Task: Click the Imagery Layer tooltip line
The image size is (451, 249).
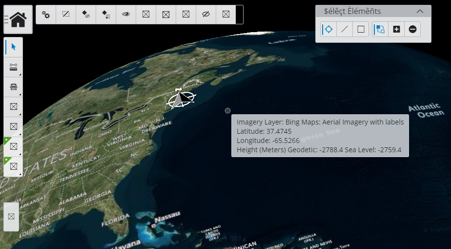Action: pos(320,122)
